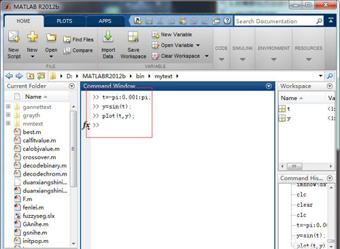
Task: Minimize the toolstrip with top-right arrow icon
Action: [x=331, y=20]
